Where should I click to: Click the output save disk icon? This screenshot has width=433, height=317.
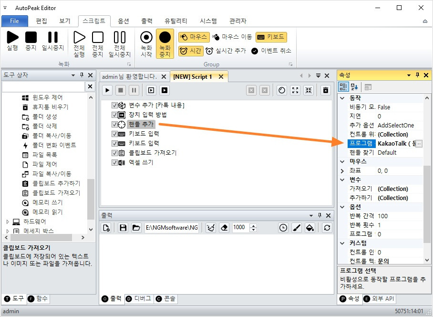click(x=123, y=228)
